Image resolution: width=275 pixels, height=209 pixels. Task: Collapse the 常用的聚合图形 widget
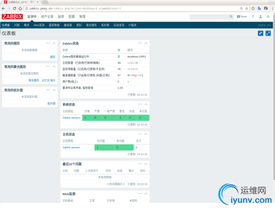pyautogui.click(x=54, y=67)
